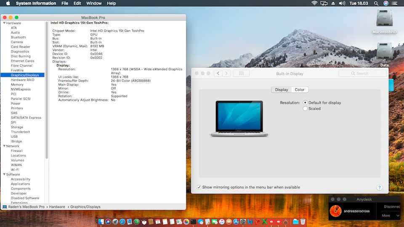
Task: Click the System Preferences search field
Action: coord(362,73)
